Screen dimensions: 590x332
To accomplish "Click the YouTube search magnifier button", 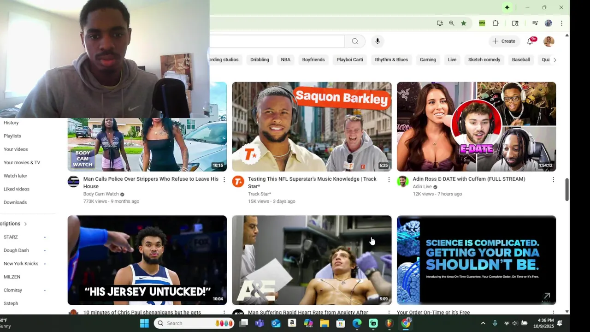I will coord(355,41).
